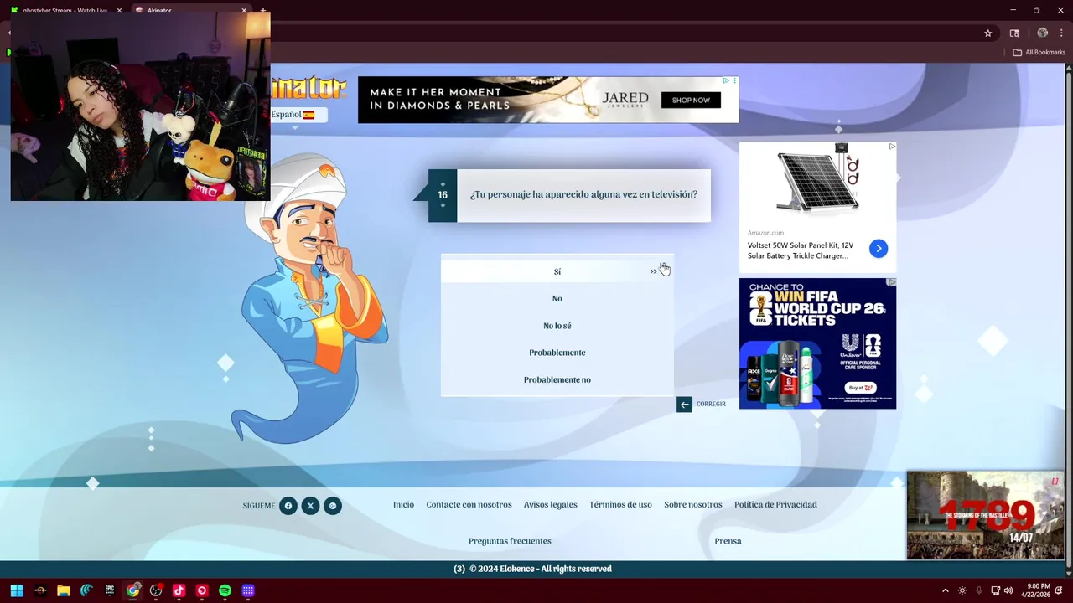Viewport: 1073px width, 603px height.
Task: Bookmark this page with star icon
Action: (x=988, y=33)
